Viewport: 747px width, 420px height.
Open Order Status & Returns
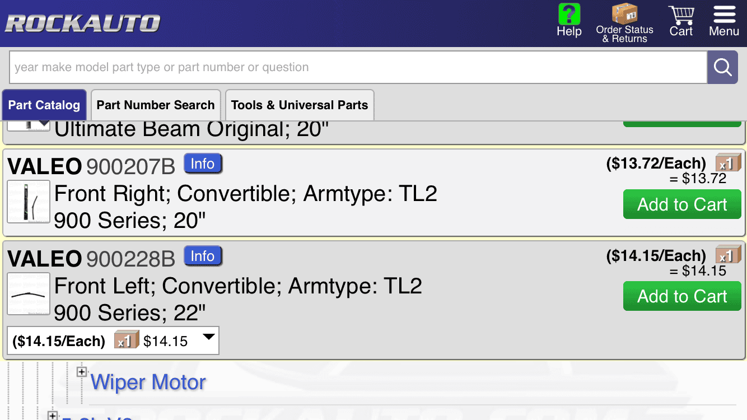tap(624, 23)
